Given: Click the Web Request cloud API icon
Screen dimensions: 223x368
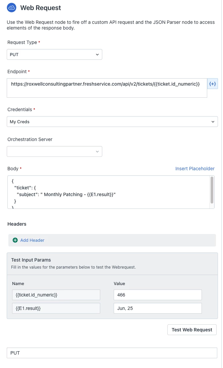Looking at the screenshot, I should click(11, 8).
